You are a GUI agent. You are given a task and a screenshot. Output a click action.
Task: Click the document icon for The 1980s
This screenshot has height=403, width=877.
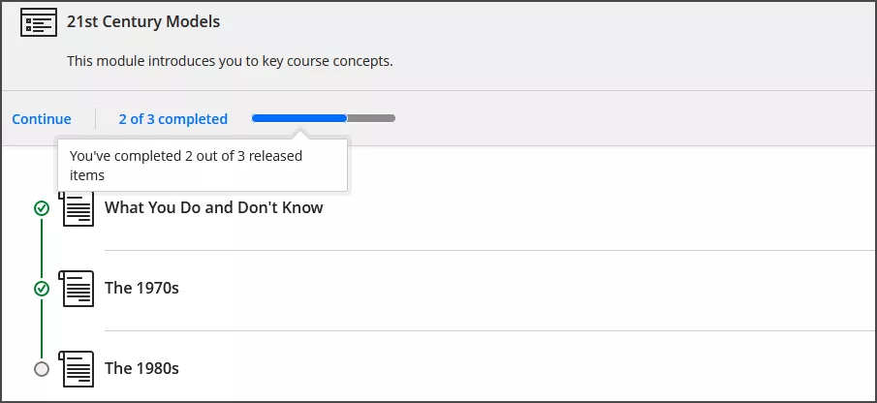click(x=78, y=368)
